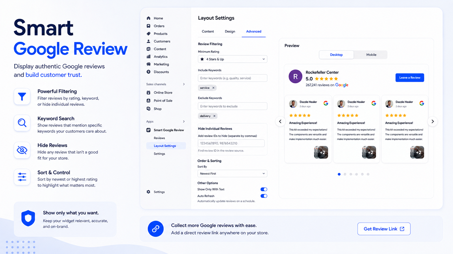Switch preview to Desktop
This screenshot has width=453, height=254.
pyautogui.click(x=336, y=55)
